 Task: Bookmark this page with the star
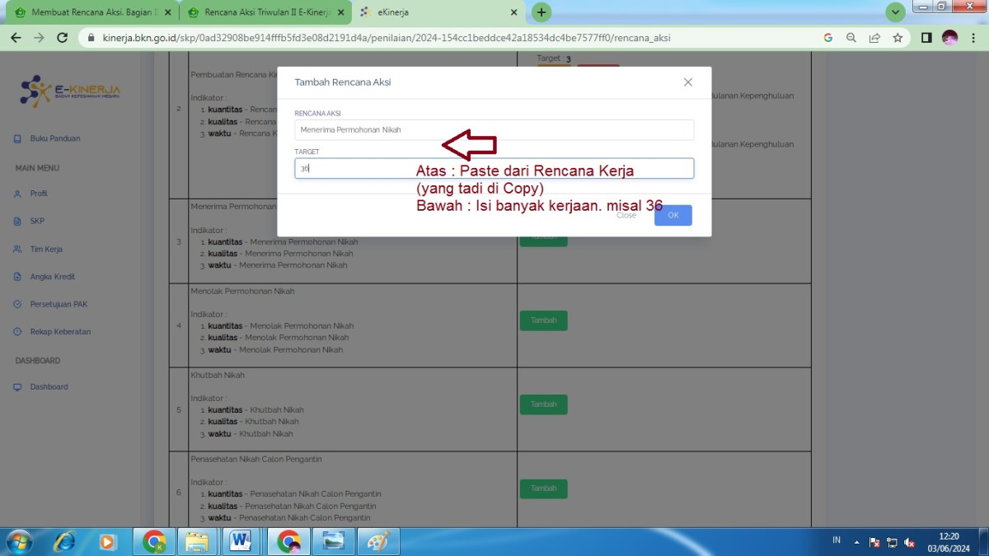click(898, 38)
